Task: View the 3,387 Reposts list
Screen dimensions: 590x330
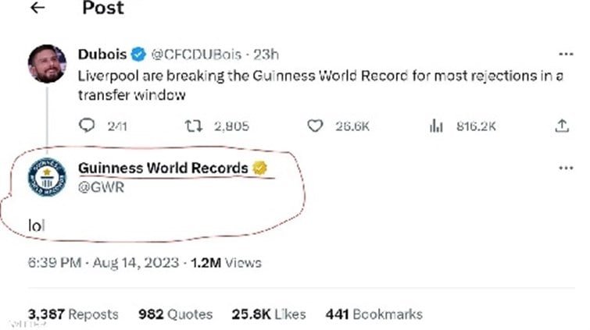Action: 73,314
